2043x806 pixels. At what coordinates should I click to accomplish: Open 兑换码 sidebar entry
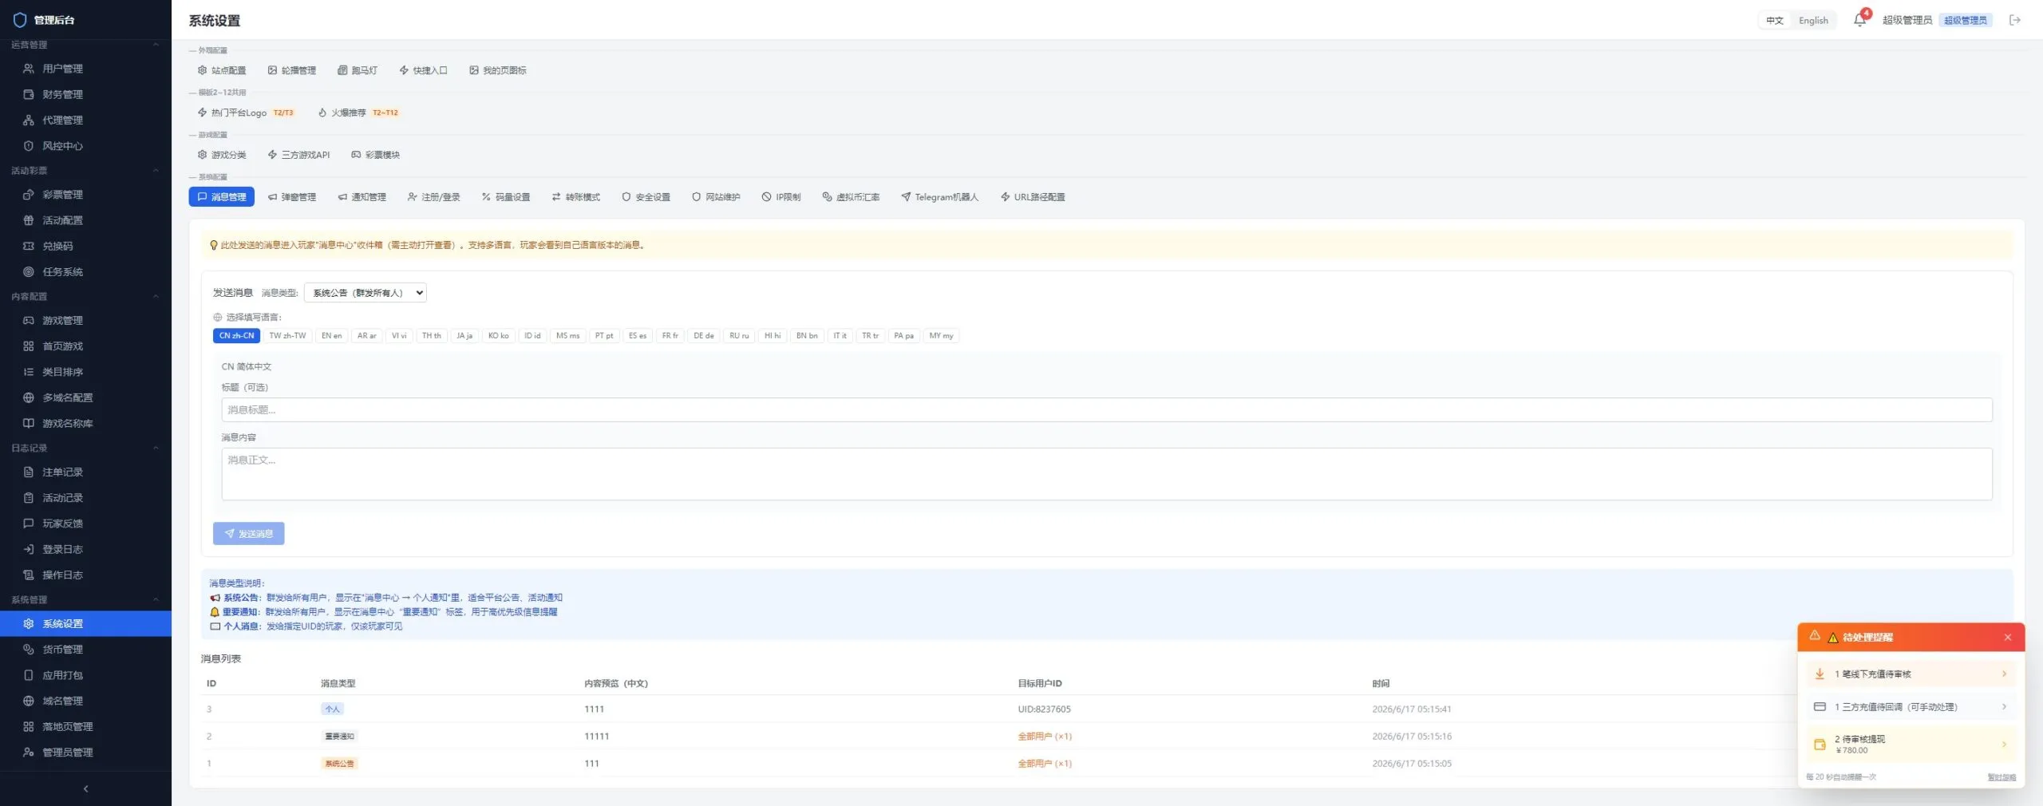(x=85, y=246)
